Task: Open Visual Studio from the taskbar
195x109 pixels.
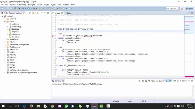Action: [59, 106]
